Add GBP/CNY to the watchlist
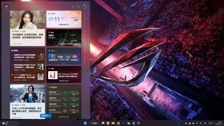Screen dimensions: 224x126 77,99
